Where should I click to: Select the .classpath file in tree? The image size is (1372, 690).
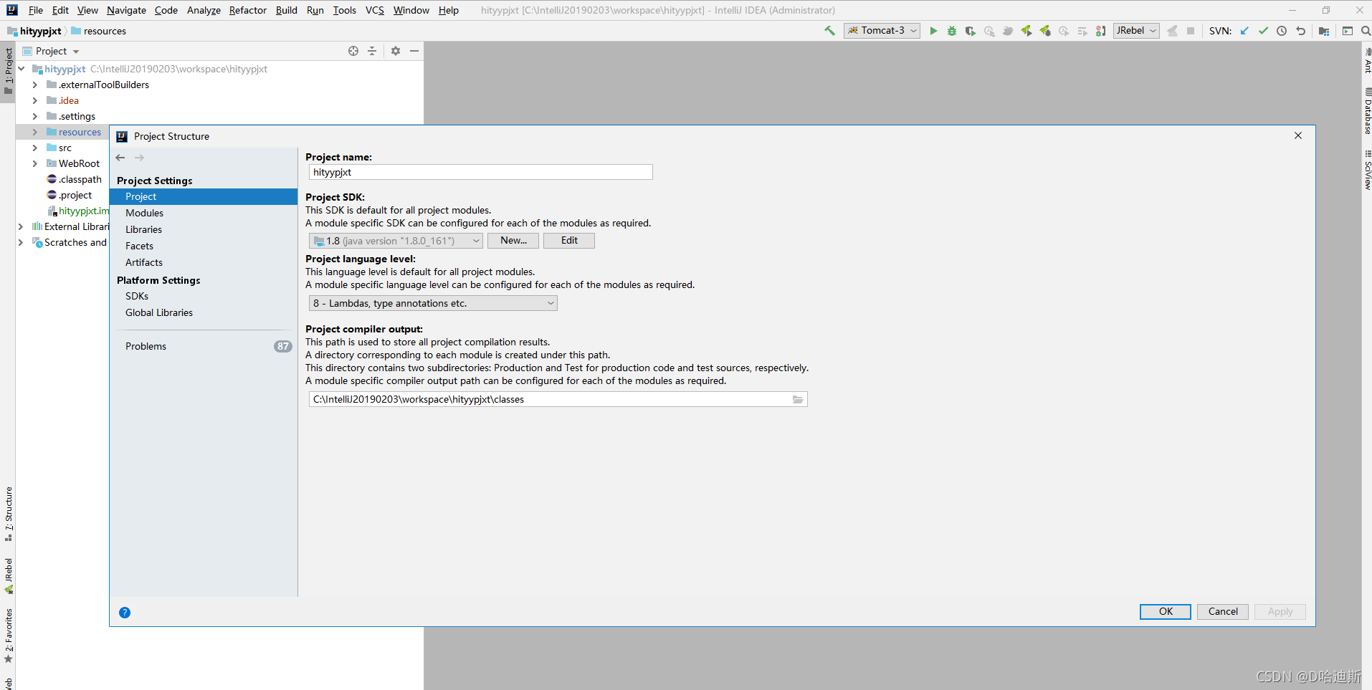tap(75, 179)
